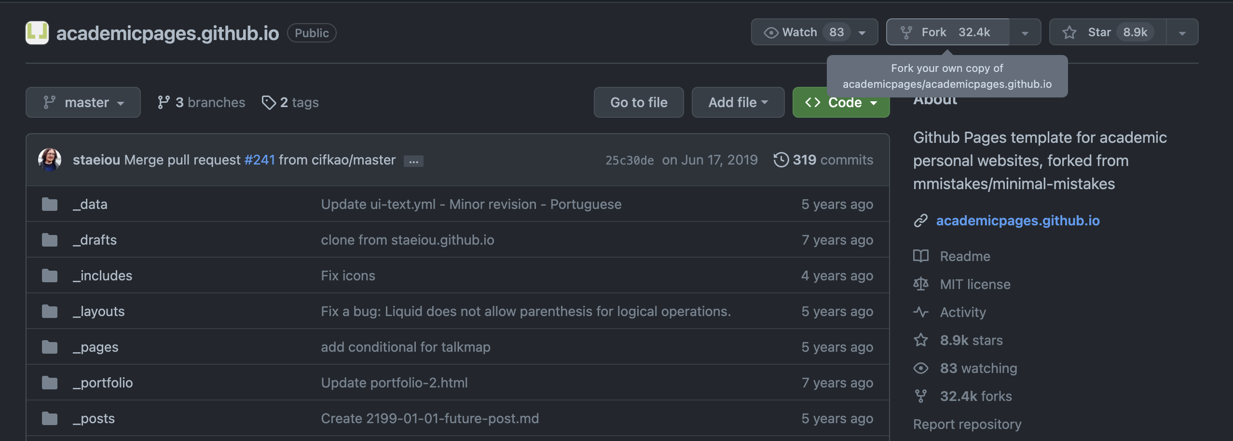
Task: Click the star outline icon on Star button
Action: [1069, 32]
